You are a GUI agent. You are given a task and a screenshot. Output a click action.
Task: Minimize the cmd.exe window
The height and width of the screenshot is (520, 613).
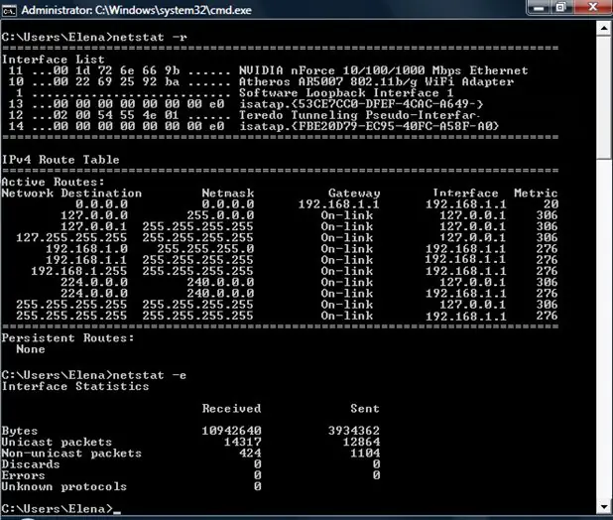(540, 7)
